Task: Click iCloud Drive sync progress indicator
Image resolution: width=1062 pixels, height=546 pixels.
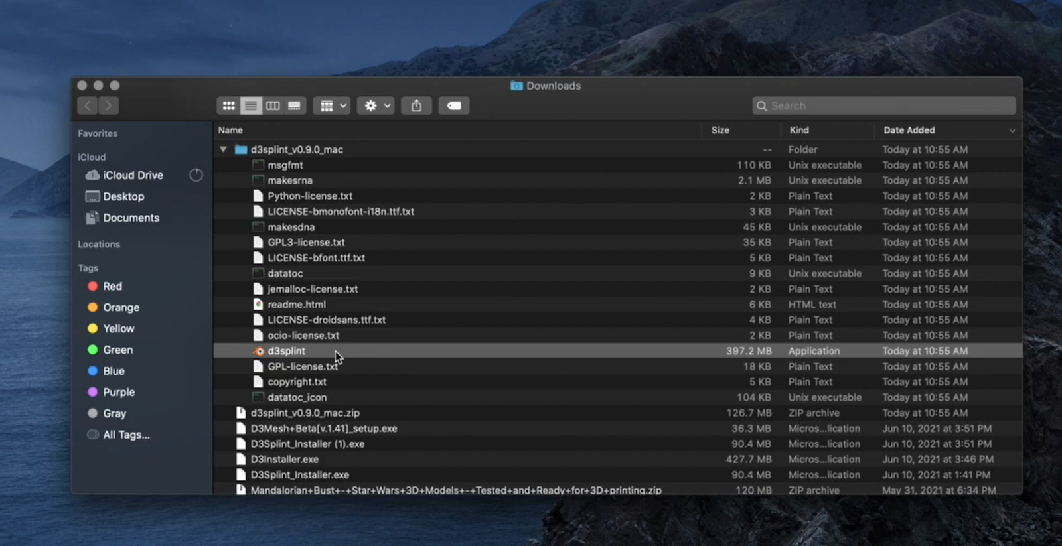Action: 196,175
